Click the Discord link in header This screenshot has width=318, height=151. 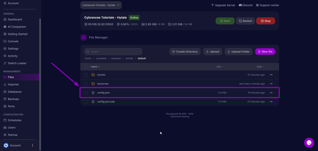[x=245, y=5]
